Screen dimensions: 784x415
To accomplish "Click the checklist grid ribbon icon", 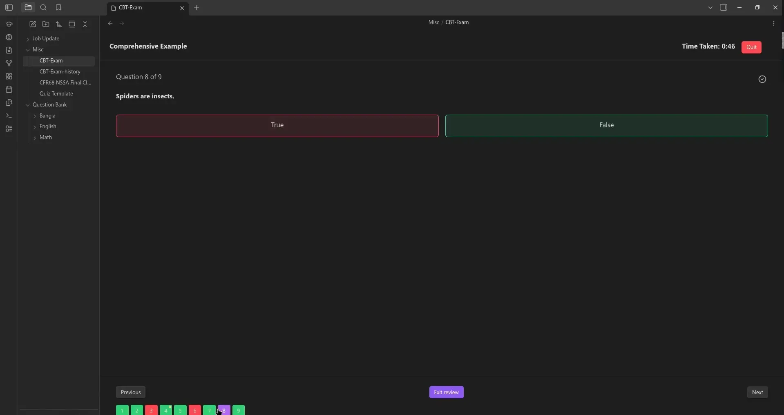I will 9,129.
